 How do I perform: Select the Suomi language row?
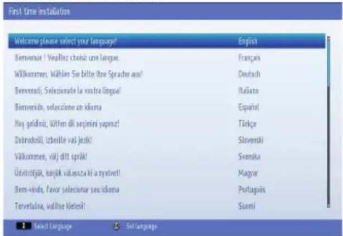pyautogui.click(x=167, y=206)
